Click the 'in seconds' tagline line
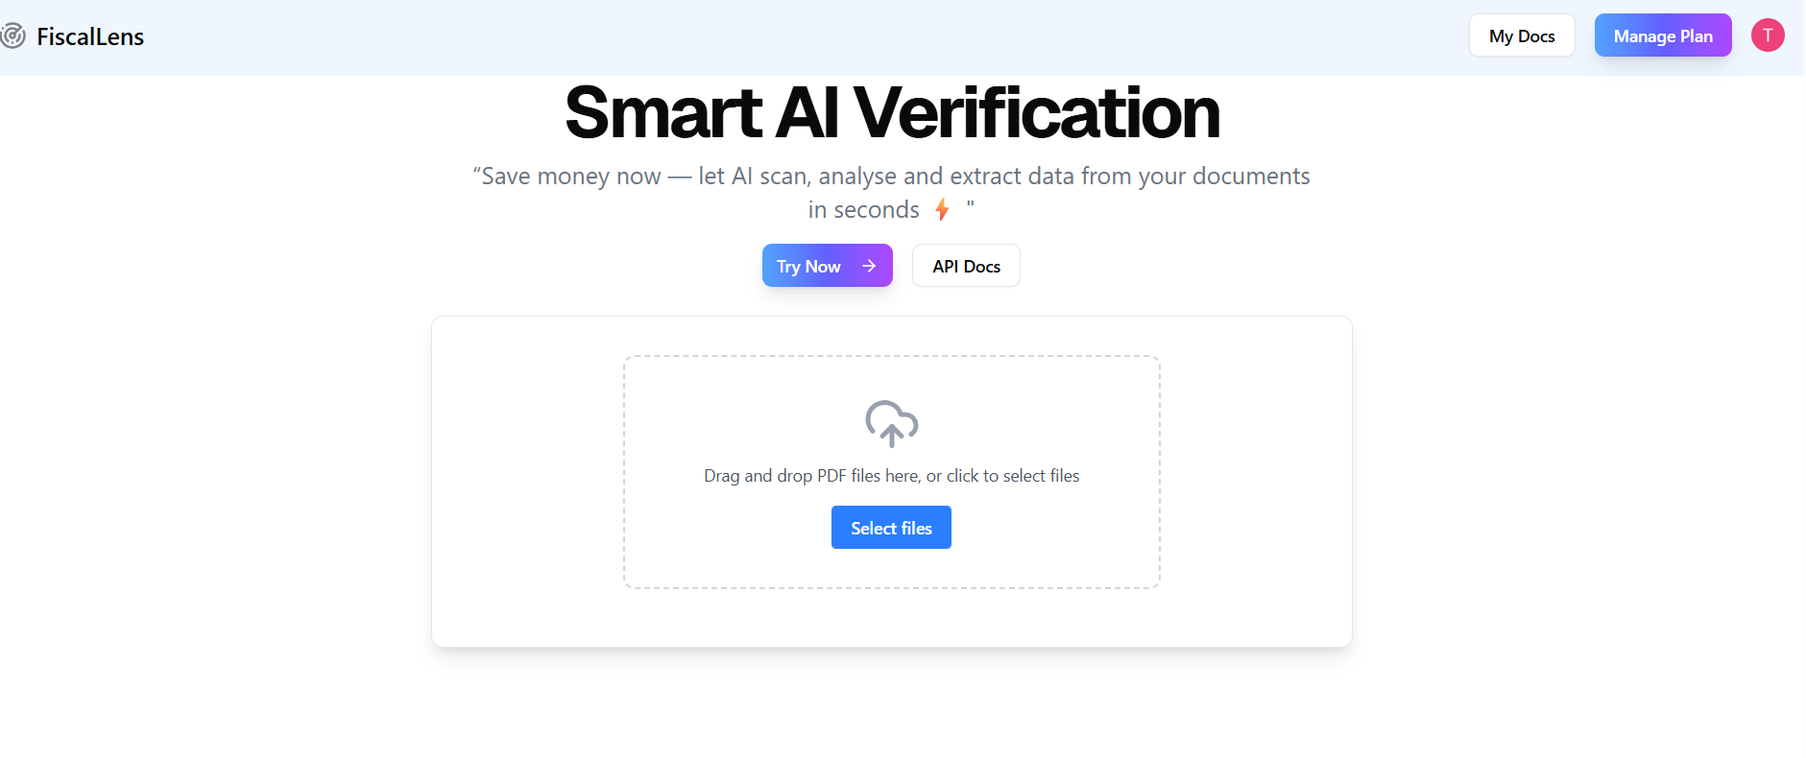The height and width of the screenshot is (758, 1806). point(863,210)
